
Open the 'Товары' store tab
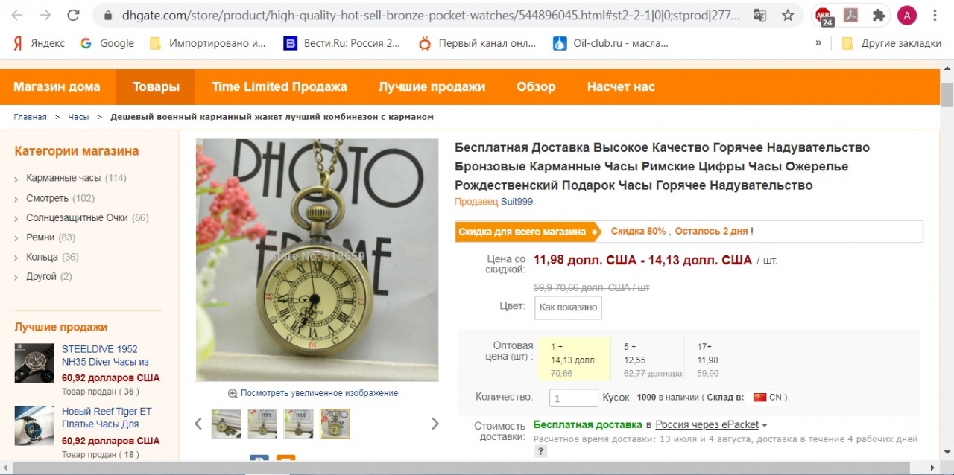click(156, 87)
